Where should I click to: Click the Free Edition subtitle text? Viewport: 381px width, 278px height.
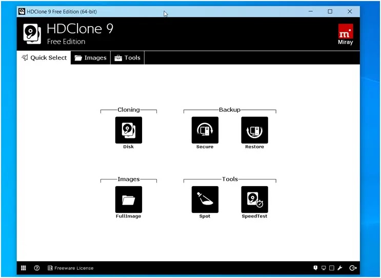[66, 42]
